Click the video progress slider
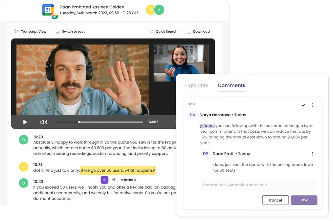 click(x=79, y=122)
